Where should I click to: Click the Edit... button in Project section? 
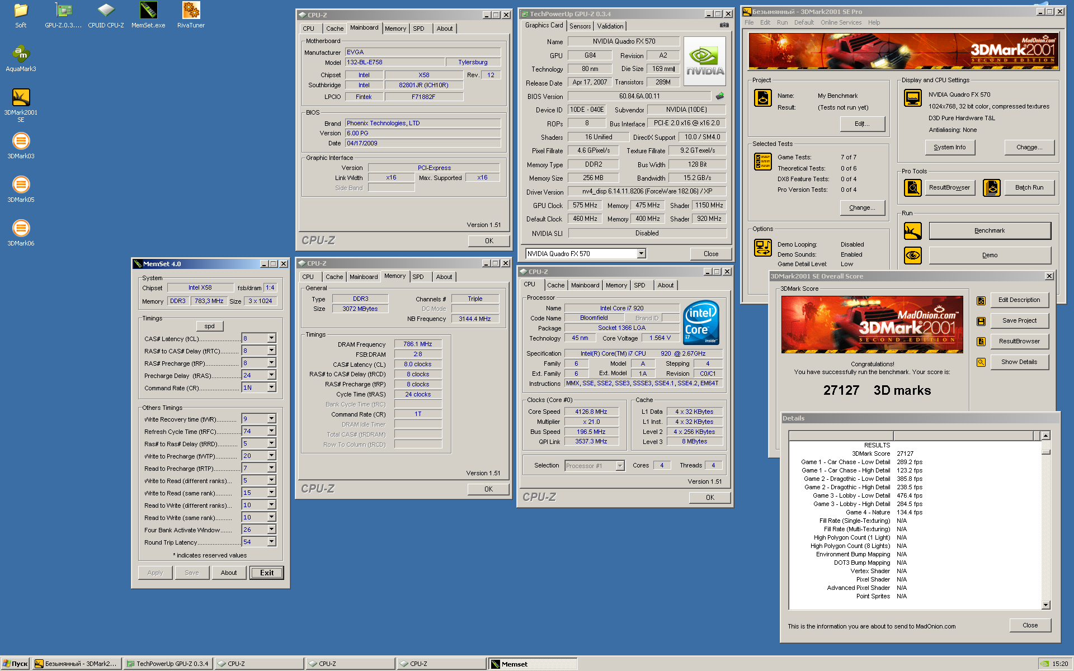point(862,124)
